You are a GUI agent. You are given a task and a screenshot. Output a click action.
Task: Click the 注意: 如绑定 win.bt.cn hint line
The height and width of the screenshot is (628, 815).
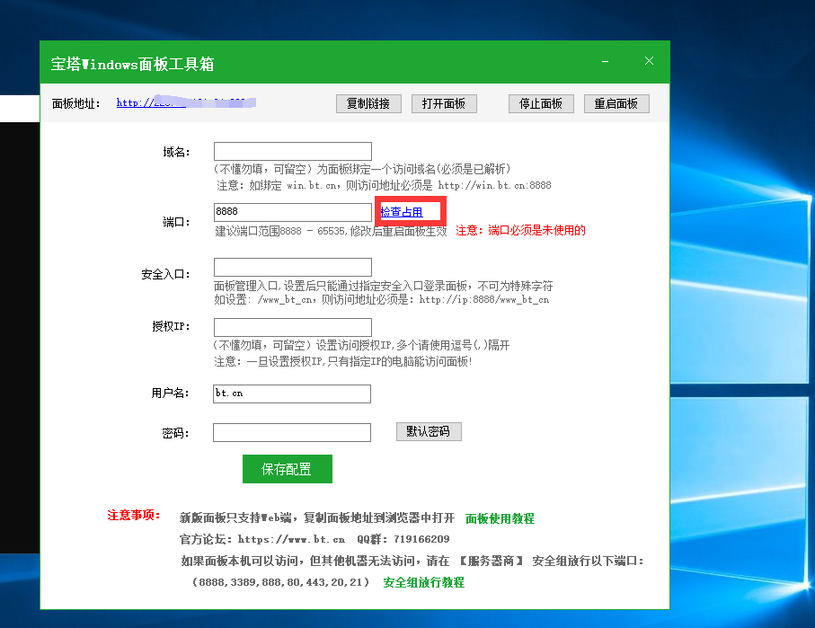pos(384,186)
